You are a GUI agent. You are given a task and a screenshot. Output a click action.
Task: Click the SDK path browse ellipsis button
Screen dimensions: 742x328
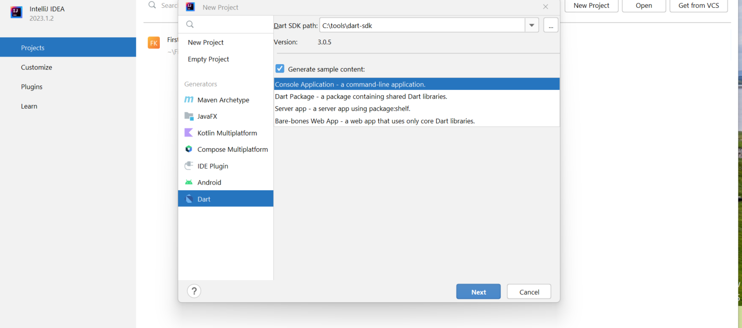(551, 25)
